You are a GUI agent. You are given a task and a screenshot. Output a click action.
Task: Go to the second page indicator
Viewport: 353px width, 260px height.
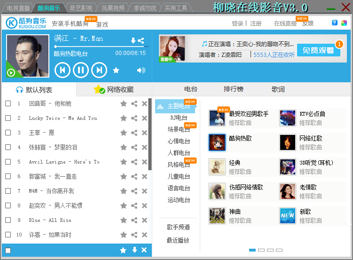(x=261, y=250)
